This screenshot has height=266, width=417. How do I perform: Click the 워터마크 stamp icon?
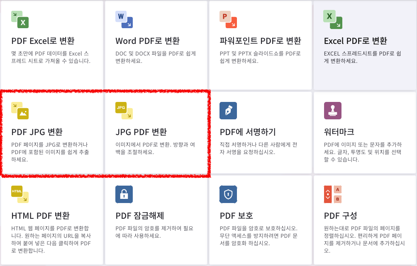click(333, 110)
